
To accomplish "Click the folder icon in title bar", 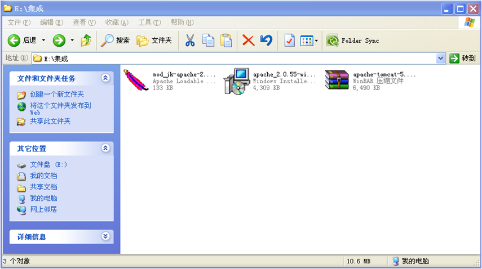I will [8, 8].
